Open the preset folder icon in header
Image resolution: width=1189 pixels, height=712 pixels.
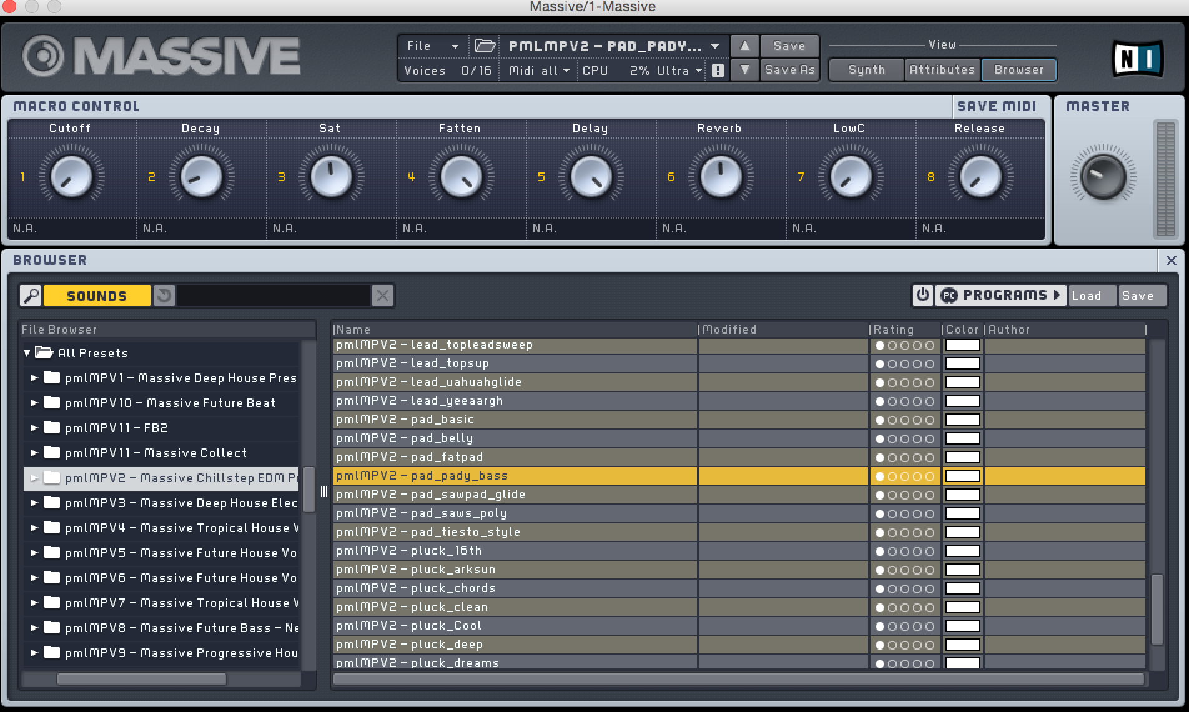click(x=485, y=46)
